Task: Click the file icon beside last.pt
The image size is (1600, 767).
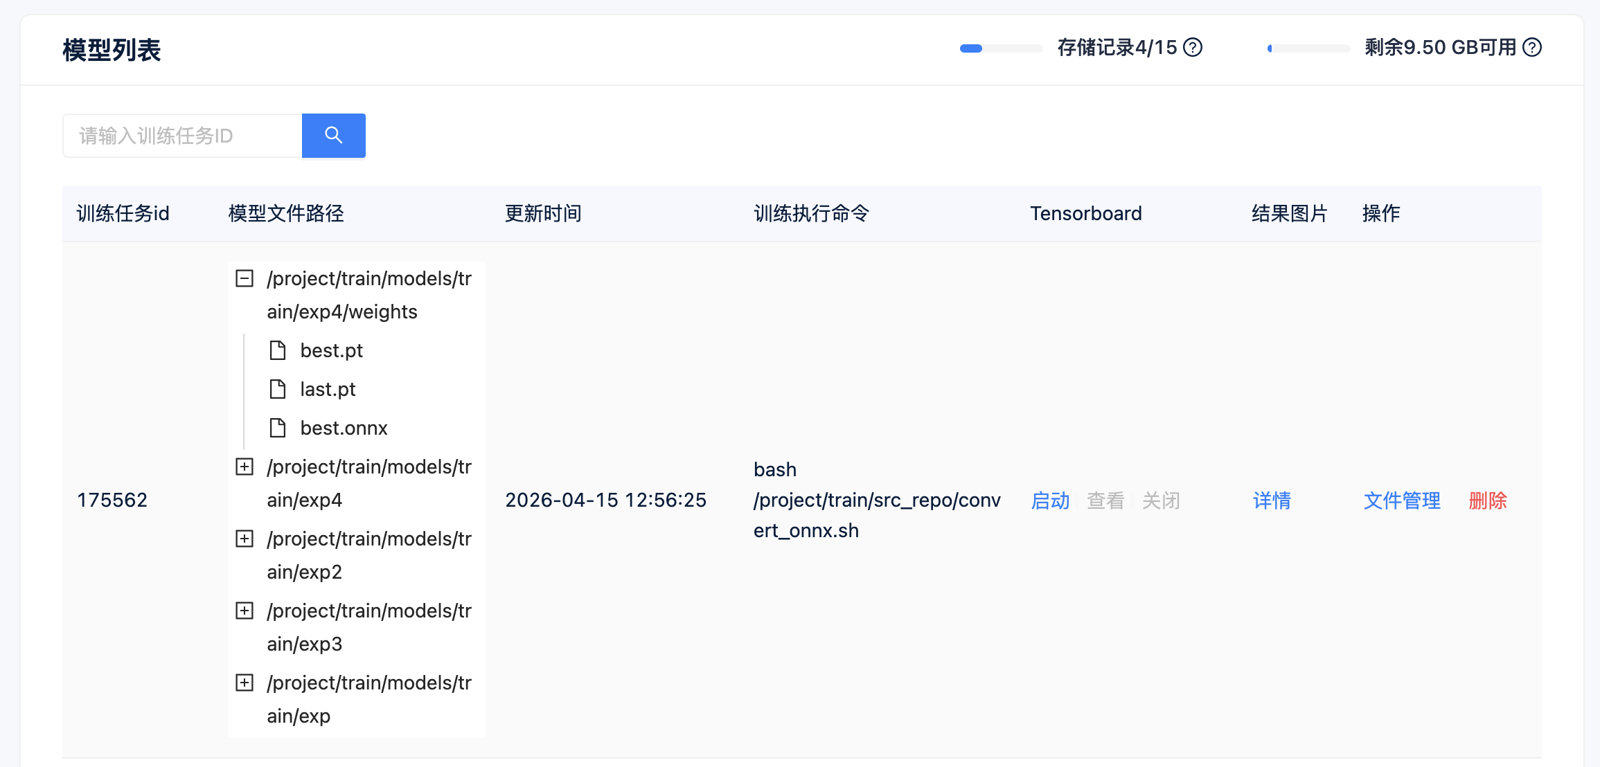Action: 279,389
